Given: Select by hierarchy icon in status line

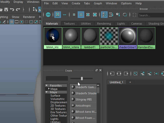Looking at the screenshot, I should [35, 9].
